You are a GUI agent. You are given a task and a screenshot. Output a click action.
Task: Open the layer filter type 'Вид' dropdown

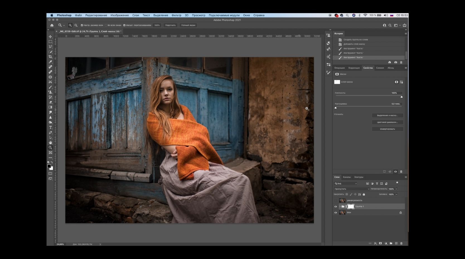pos(346,183)
